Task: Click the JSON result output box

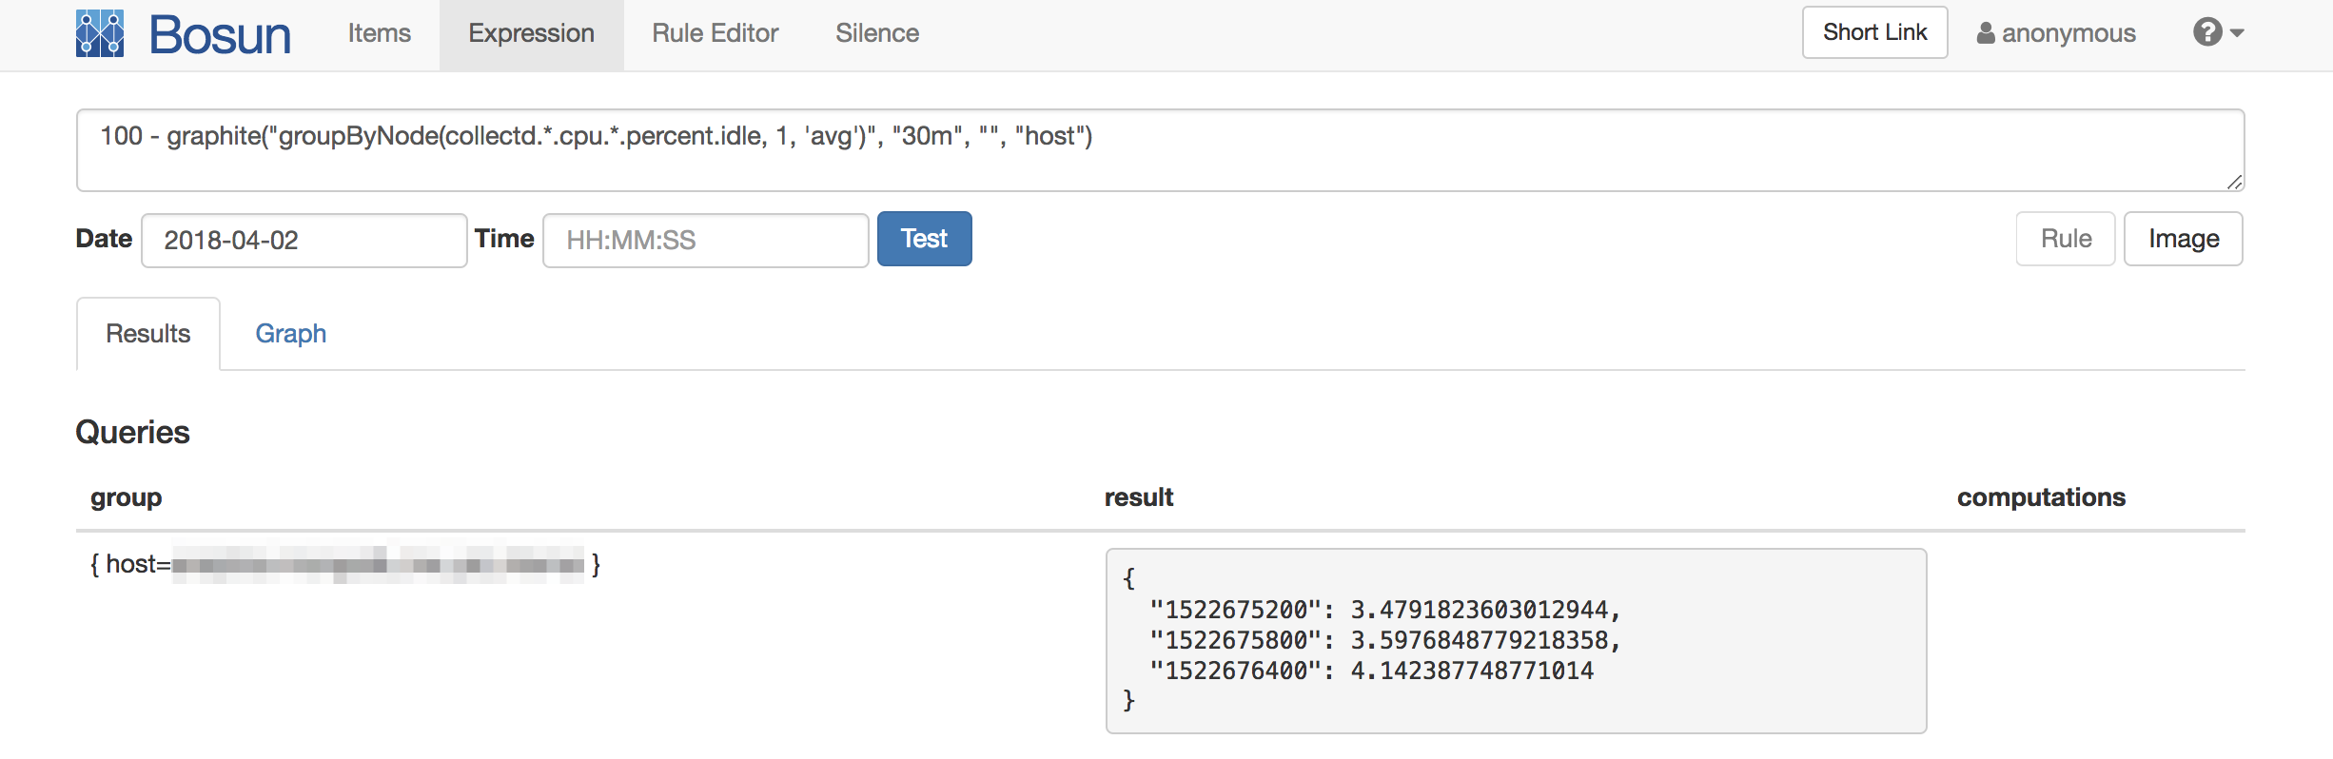Action: pos(1515,640)
